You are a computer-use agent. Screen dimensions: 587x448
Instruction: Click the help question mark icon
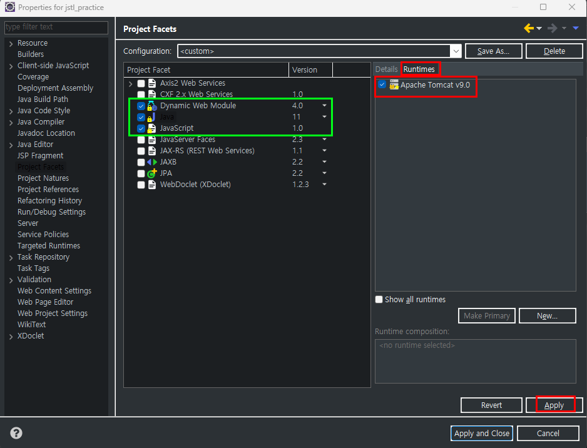click(16, 433)
